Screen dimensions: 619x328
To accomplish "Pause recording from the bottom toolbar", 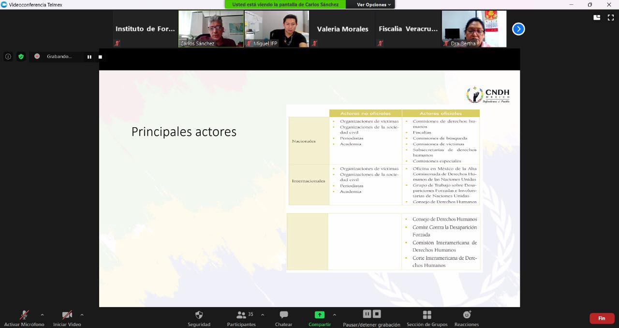I will coord(367,314).
